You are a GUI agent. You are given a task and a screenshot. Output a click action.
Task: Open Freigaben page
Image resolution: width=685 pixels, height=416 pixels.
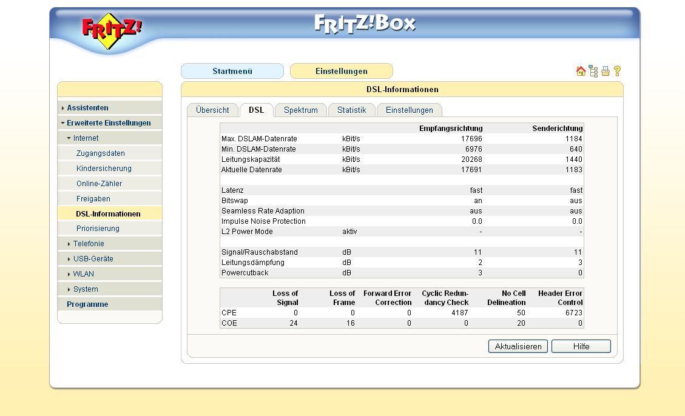click(x=93, y=199)
